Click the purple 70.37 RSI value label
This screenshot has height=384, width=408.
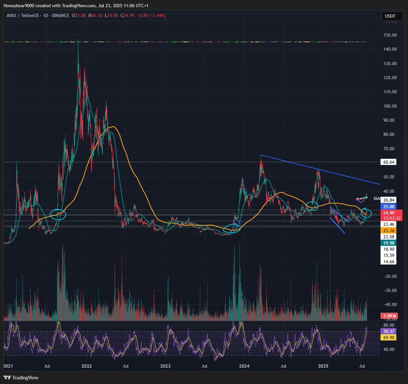coord(389,331)
